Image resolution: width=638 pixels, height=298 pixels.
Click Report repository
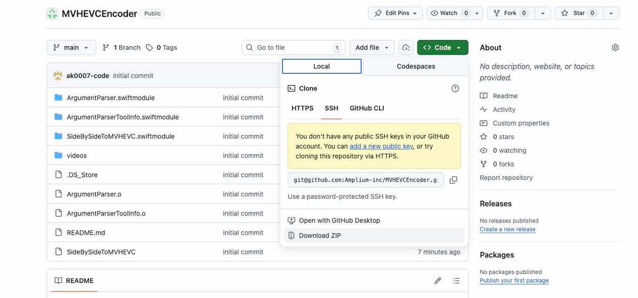[x=506, y=177]
